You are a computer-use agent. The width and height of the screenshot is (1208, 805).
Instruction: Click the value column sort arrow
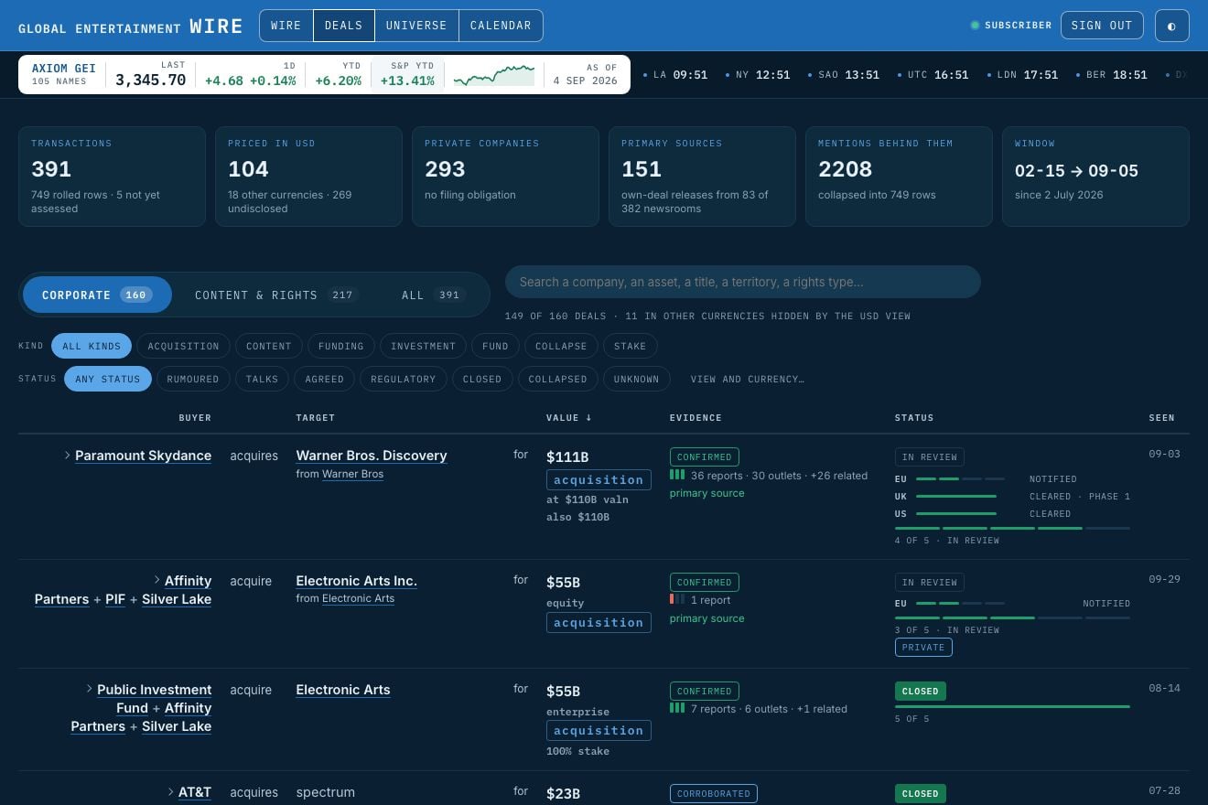coord(588,418)
